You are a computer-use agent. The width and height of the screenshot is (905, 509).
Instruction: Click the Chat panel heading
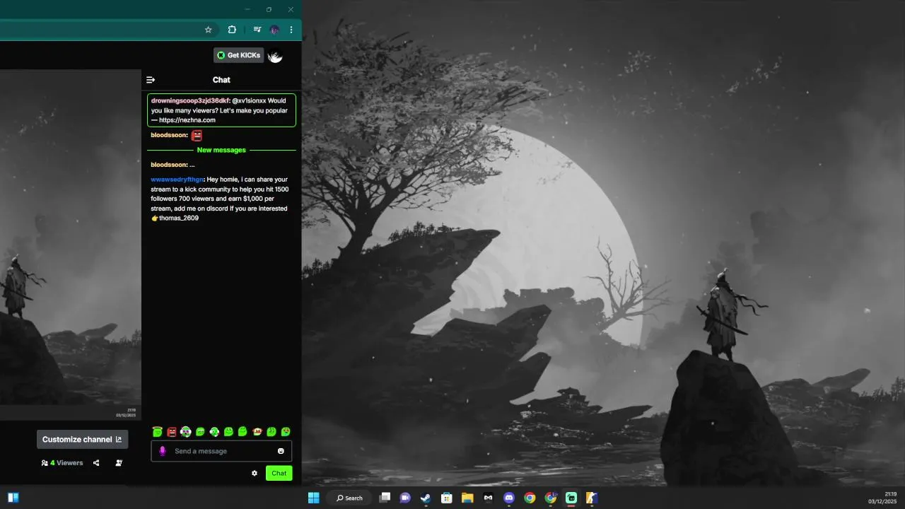click(x=221, y=80)
